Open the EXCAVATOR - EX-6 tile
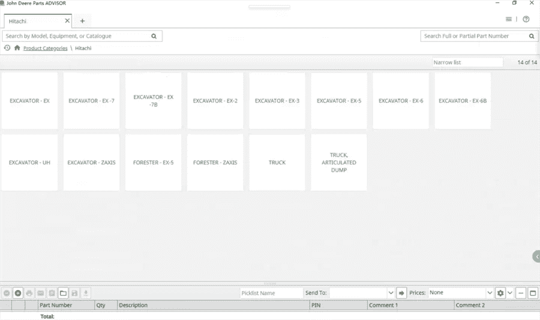The image size is (540, 320). pos(401,101)
